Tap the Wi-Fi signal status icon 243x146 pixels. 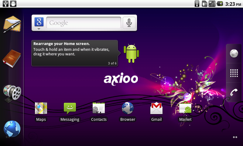[x=197, y=4]
